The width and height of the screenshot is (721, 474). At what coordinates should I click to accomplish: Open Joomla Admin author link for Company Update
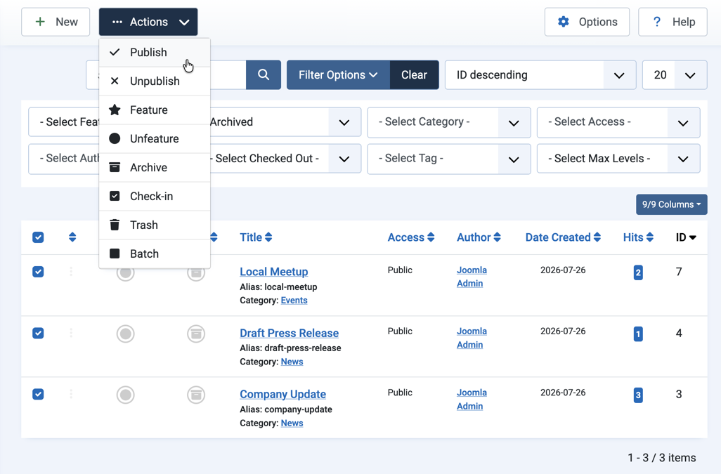[x=472, y=399]
